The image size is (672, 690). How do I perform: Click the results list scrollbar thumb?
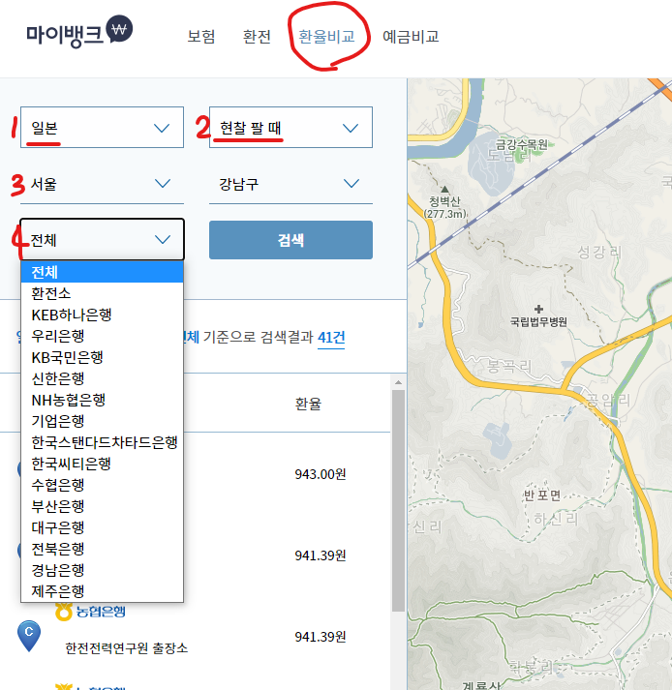click(x=399, y=500)
